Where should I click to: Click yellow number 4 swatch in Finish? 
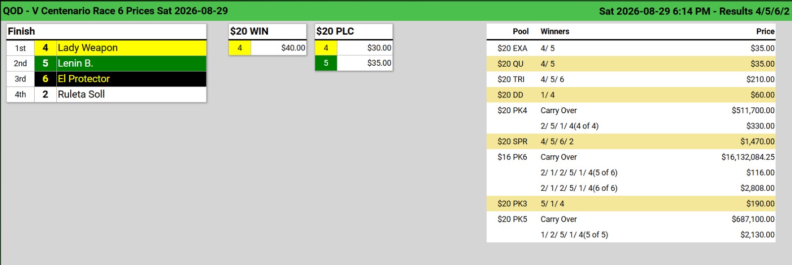46,48
